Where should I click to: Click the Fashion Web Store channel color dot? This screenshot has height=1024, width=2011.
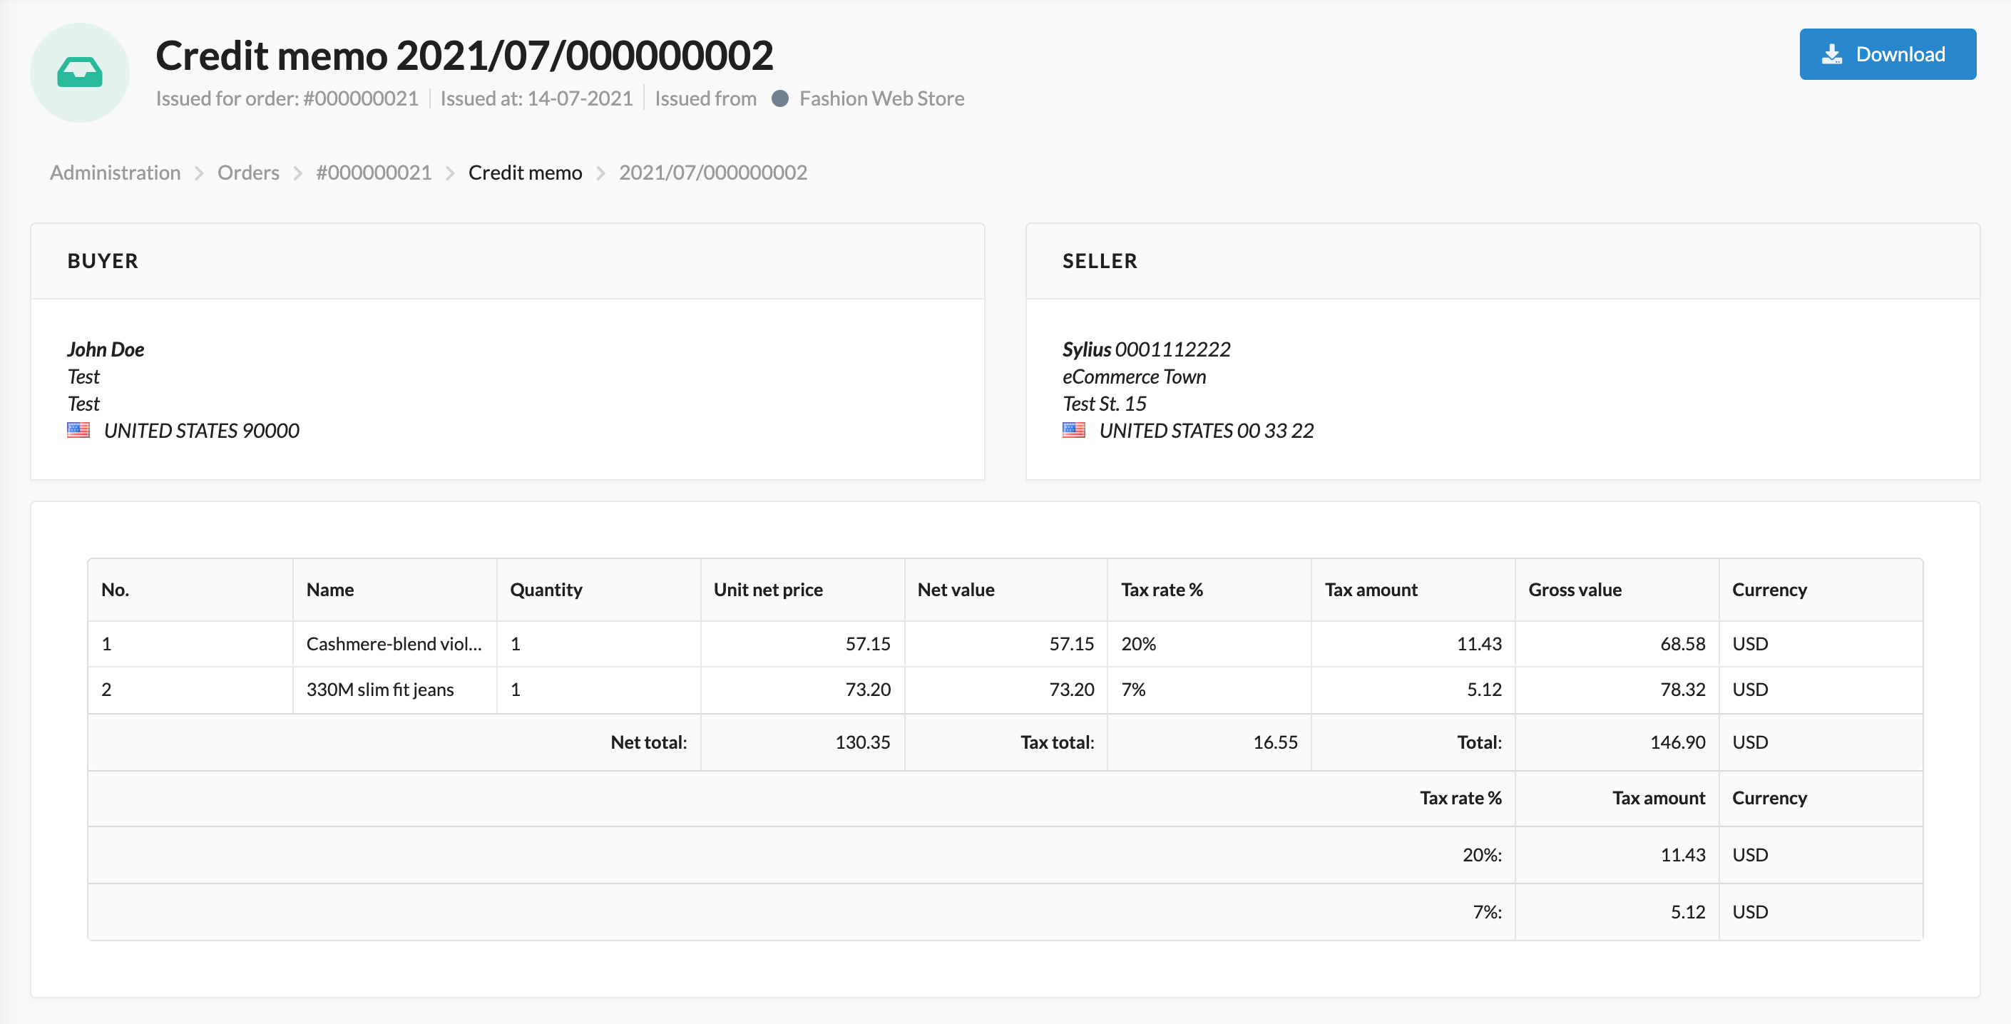(779, 98)
